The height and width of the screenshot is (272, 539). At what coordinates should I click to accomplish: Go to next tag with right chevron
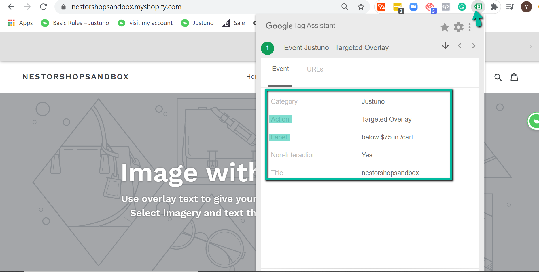474,46
